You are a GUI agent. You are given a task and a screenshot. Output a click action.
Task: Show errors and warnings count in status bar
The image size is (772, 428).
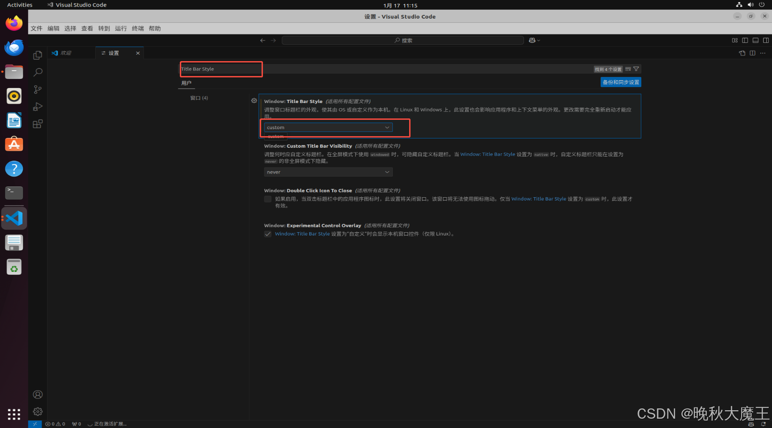coord(55,424)
